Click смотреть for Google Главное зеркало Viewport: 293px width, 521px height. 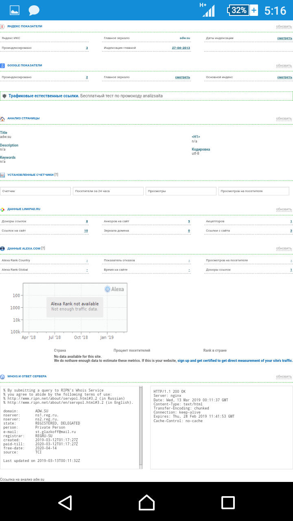pyautogui.click(x=183, y=77)
